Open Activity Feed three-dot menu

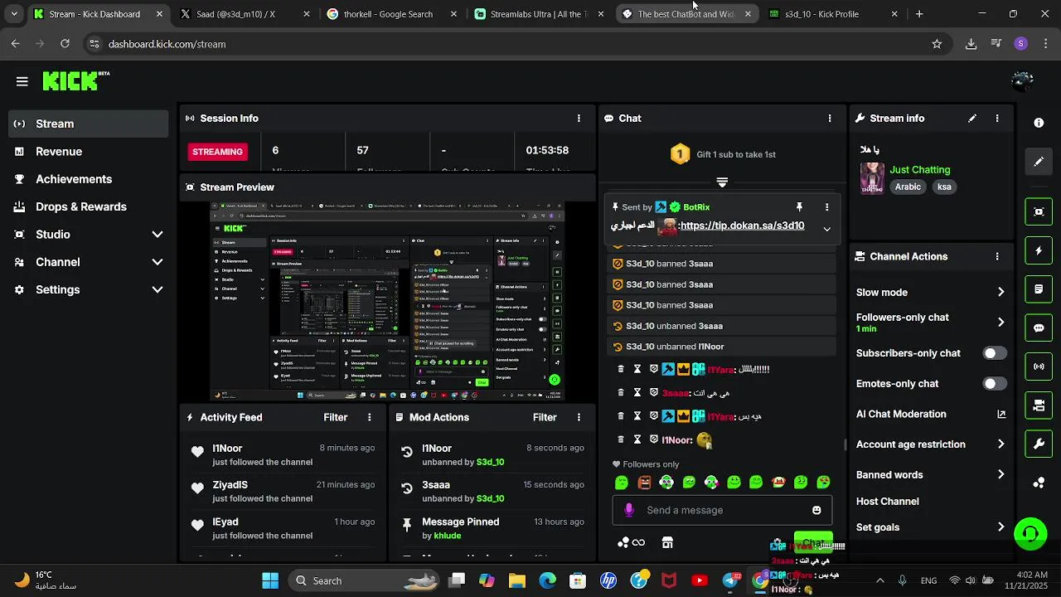pos(370,417)
